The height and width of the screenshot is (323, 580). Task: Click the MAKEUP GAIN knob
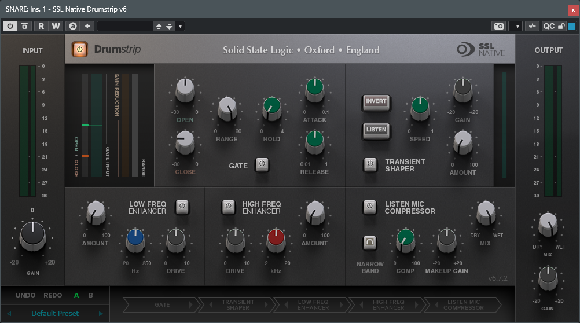coord(447,240)
